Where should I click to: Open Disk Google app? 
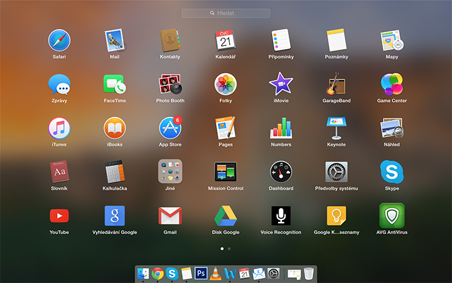[x=225, y=216]
